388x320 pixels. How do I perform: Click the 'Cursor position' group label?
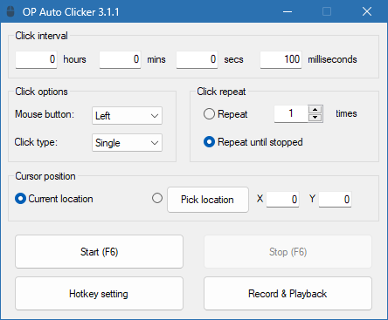point(45,176)
